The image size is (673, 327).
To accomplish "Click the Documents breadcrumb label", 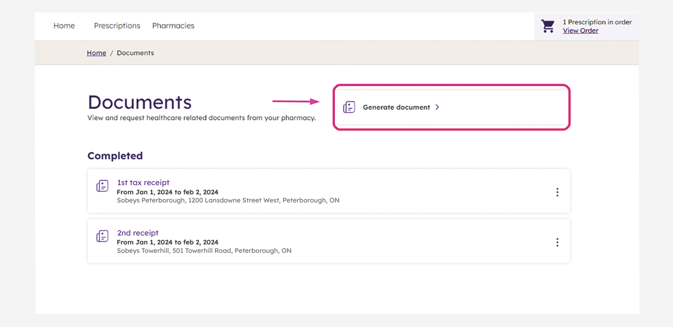I will (135, 53).
